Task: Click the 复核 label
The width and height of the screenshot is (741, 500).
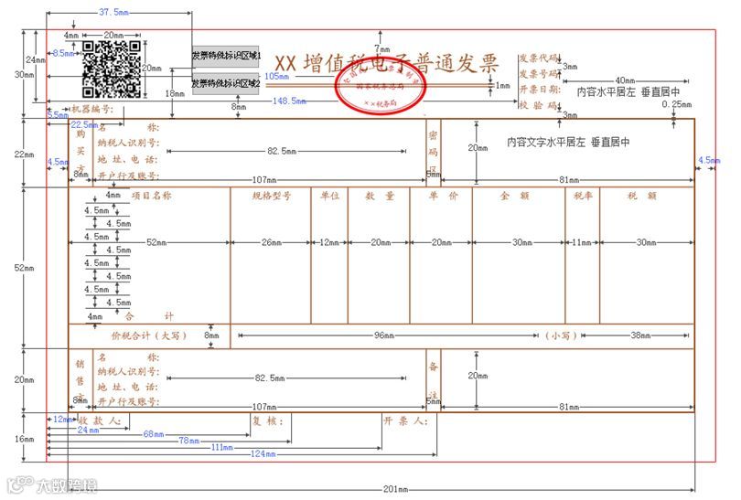Action: (267, 420)
